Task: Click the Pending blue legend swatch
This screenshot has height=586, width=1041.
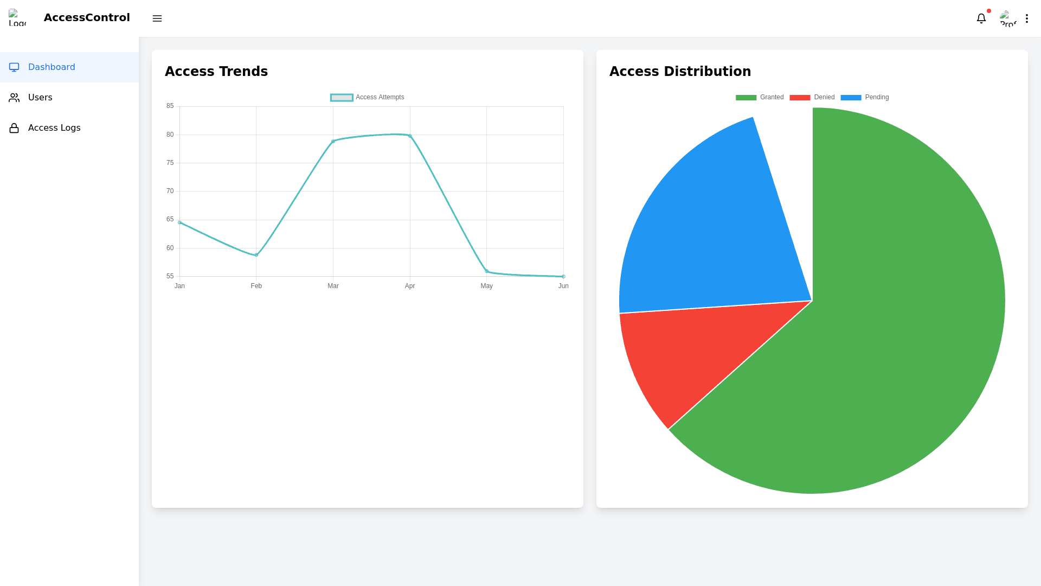Action: click(x=851, y=98)
